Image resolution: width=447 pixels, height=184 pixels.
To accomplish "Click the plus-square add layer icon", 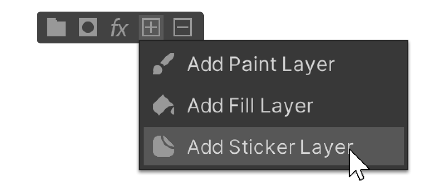I will tap(151, 28).
